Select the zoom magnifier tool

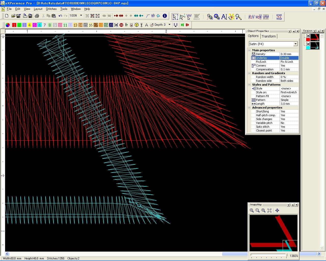coord(238,17)
